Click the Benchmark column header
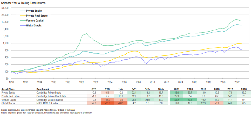 (x=43, y=89)
